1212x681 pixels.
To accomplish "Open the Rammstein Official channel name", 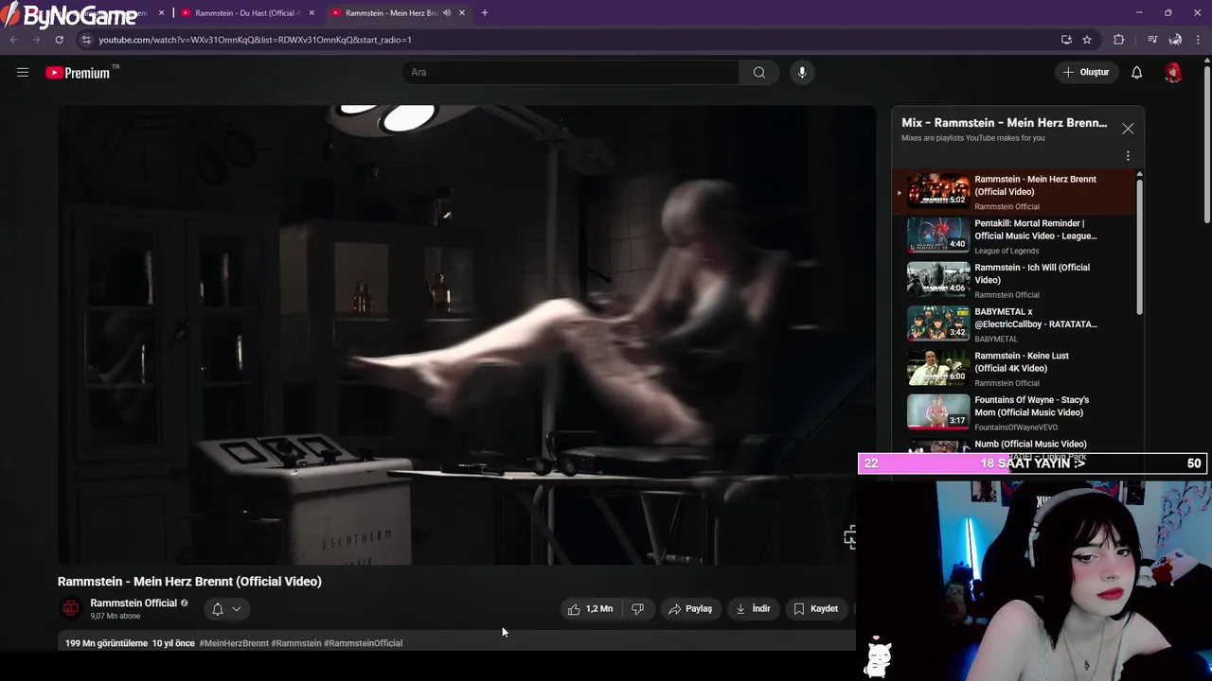I will tap(134, 603).
